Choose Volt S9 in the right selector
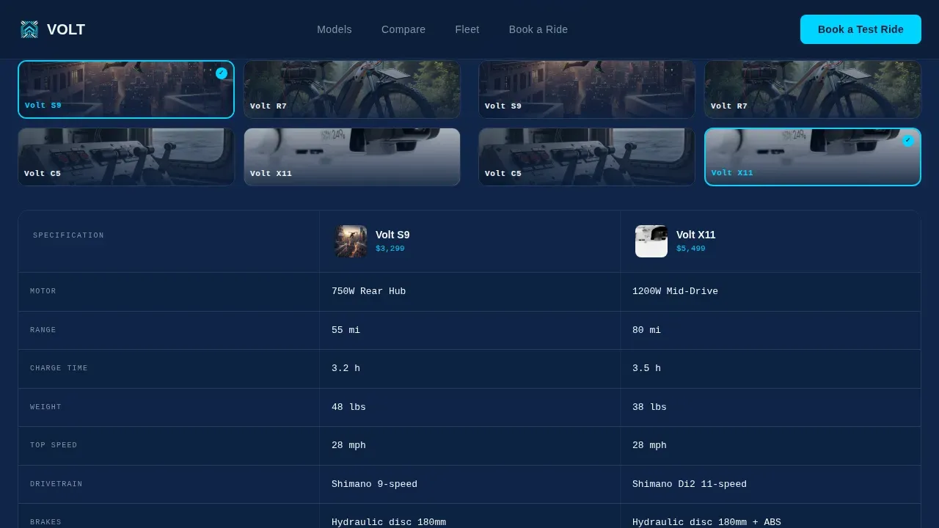Screen dimensions: 939x528 587,89
